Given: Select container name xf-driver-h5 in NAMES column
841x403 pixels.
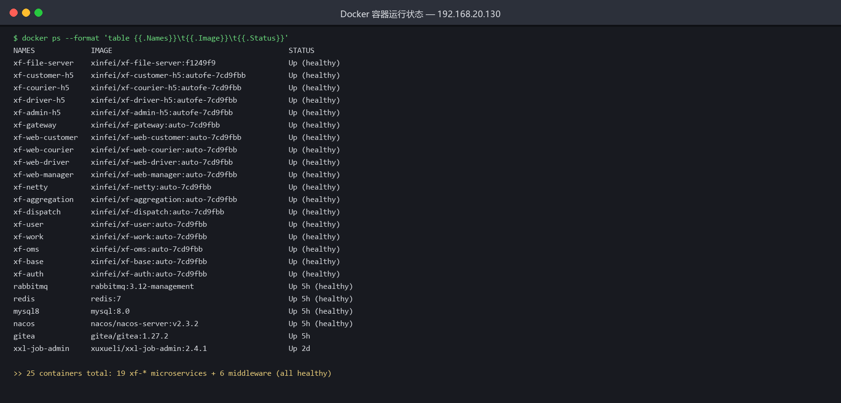Looking at the screenshot, I should [x=39, y=100].
